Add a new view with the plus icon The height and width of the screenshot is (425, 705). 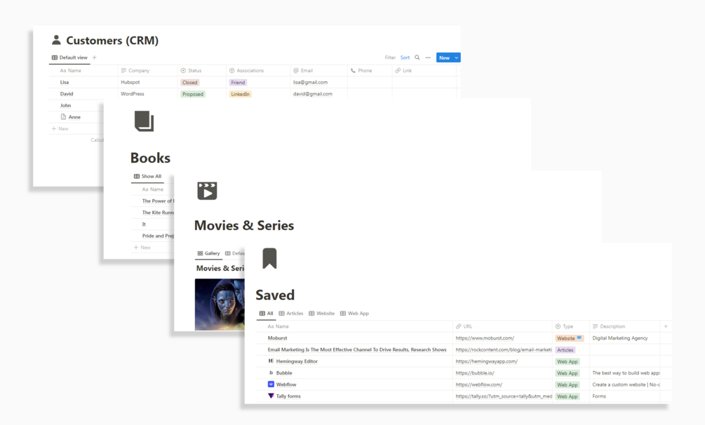[95, 58]
